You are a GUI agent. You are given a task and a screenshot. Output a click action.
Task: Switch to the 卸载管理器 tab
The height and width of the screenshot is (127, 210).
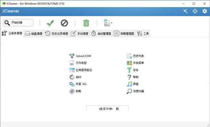(124, 34)
